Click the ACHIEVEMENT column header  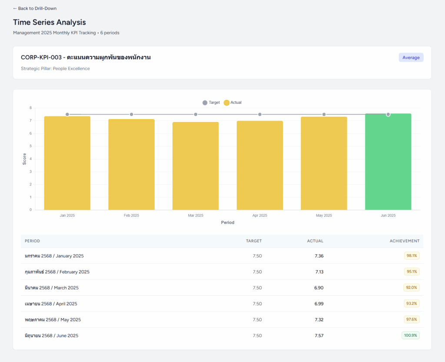[404, 241]
